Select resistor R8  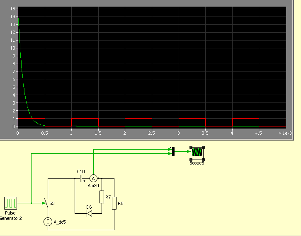(114, 203)
